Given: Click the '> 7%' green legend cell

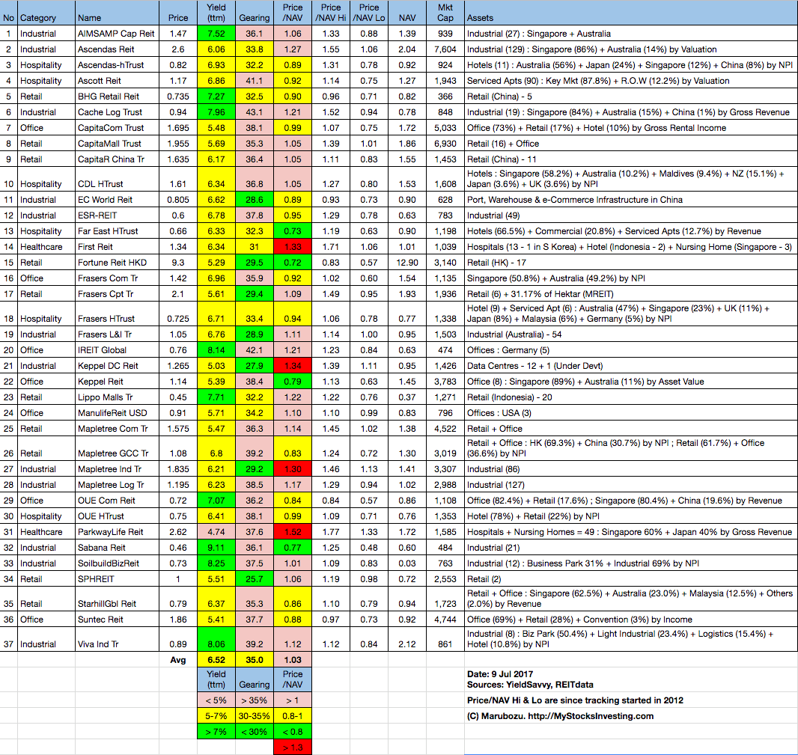Looking at the screenshot, I should pyautogui.click(x=216, y=732).
